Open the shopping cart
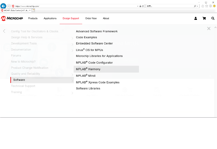 tap(204, 18)
